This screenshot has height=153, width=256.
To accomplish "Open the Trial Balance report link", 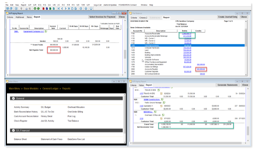I will tap(73, 121).
